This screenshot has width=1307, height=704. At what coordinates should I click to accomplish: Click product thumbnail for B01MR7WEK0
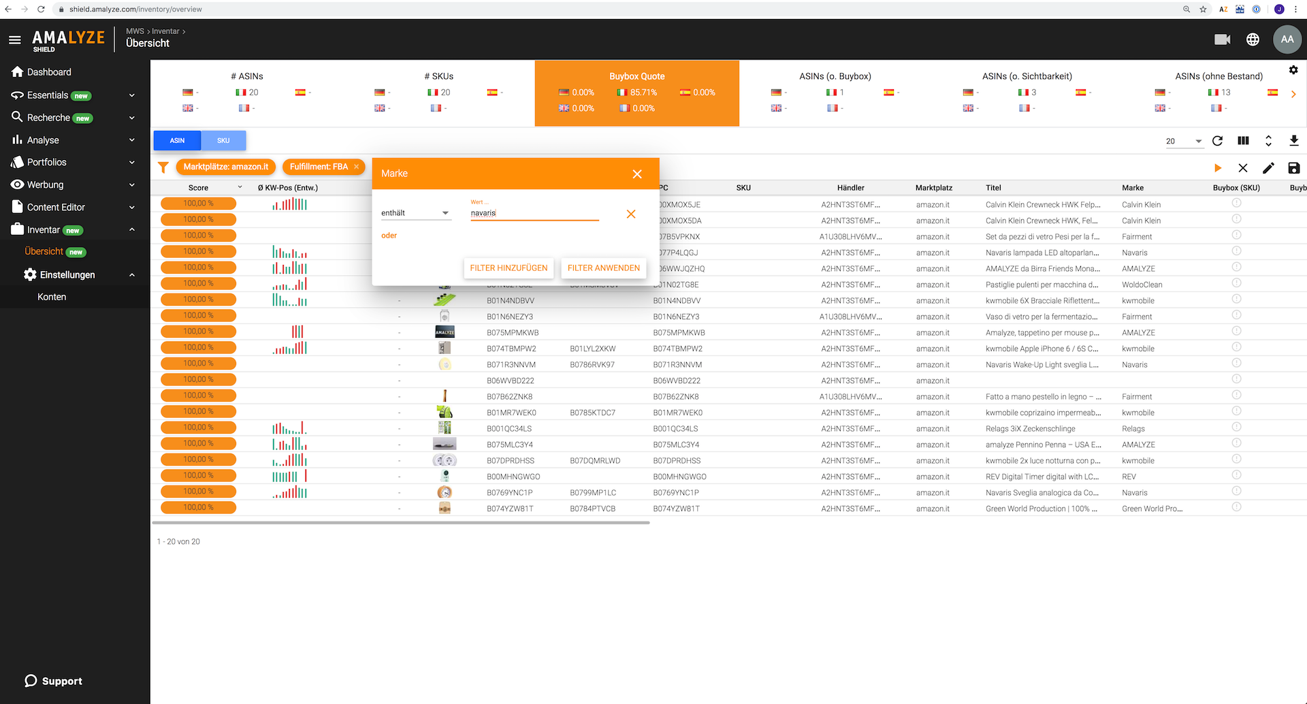point(445,413)
